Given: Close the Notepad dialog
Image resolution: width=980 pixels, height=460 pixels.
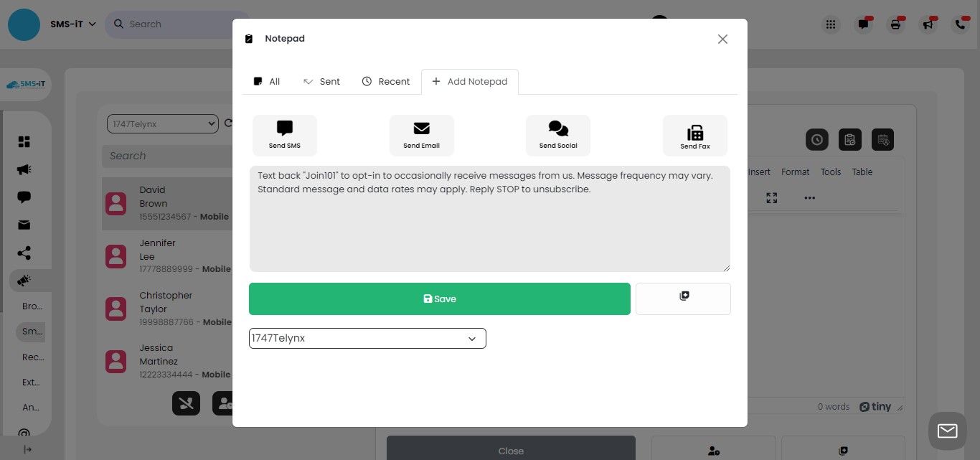Looking at the screenshot, I should [722, 39].
